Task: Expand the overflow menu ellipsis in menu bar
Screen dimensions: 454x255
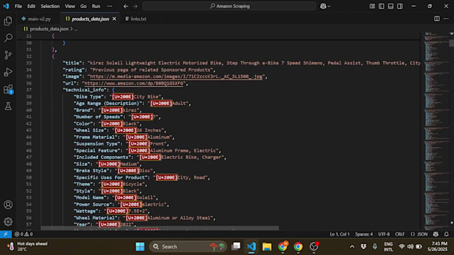Action: coord(109,6)
